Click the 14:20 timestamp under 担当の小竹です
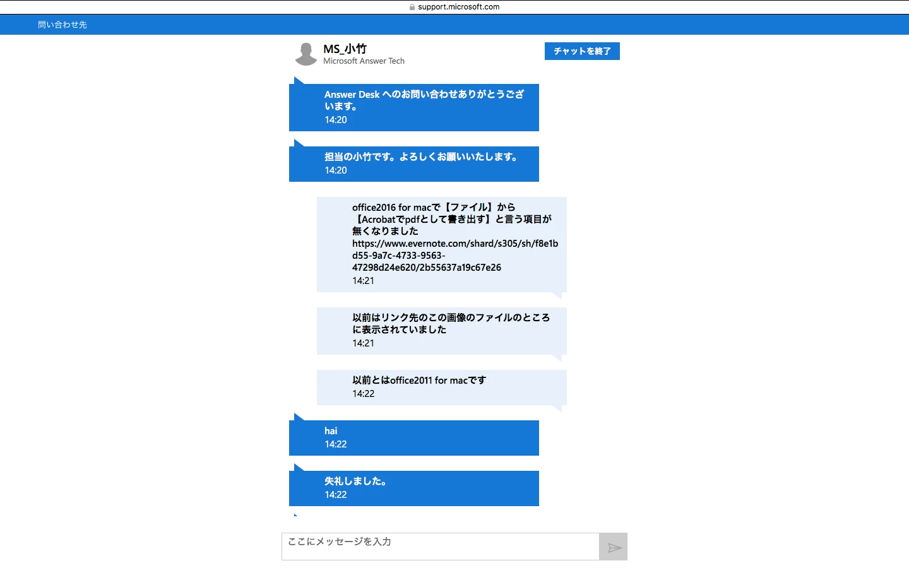Image resolution: width=909 pixels, height=568 pixels. click(x=335, y=170)
